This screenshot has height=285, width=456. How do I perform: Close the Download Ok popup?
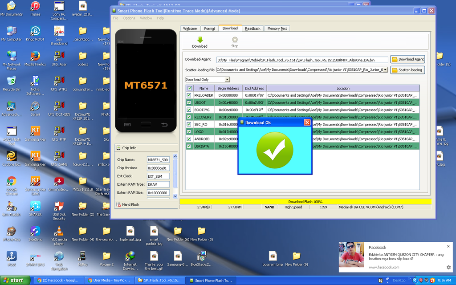coord(307,122)
